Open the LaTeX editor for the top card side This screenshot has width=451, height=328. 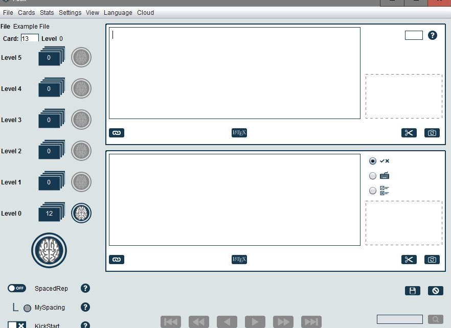click(239, 133)
